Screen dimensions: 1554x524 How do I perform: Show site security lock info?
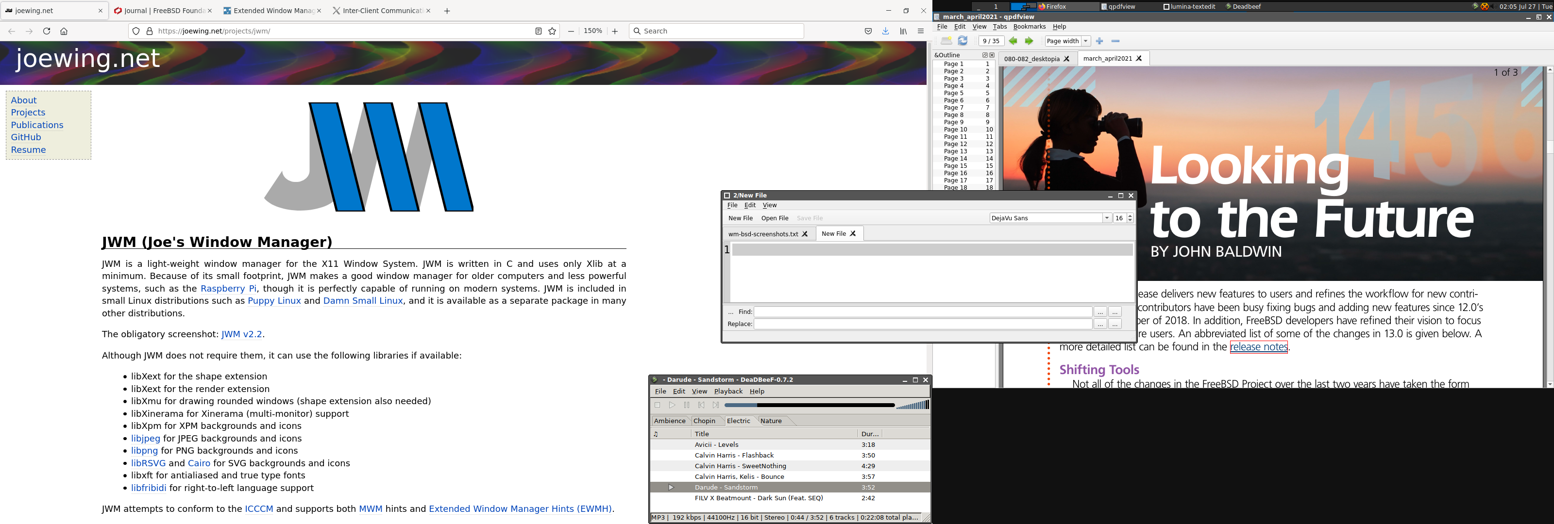(150, 32)
